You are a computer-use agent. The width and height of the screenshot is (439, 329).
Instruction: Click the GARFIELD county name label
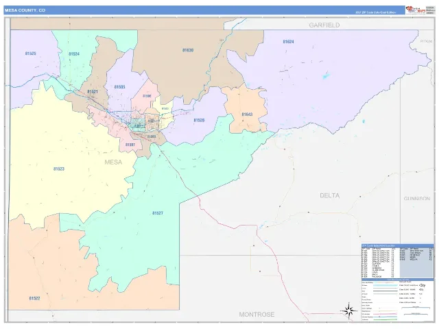click(324, 25)
